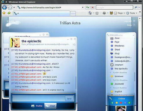
Task: Select the epiclectic in buddy list
Action: 121,69
